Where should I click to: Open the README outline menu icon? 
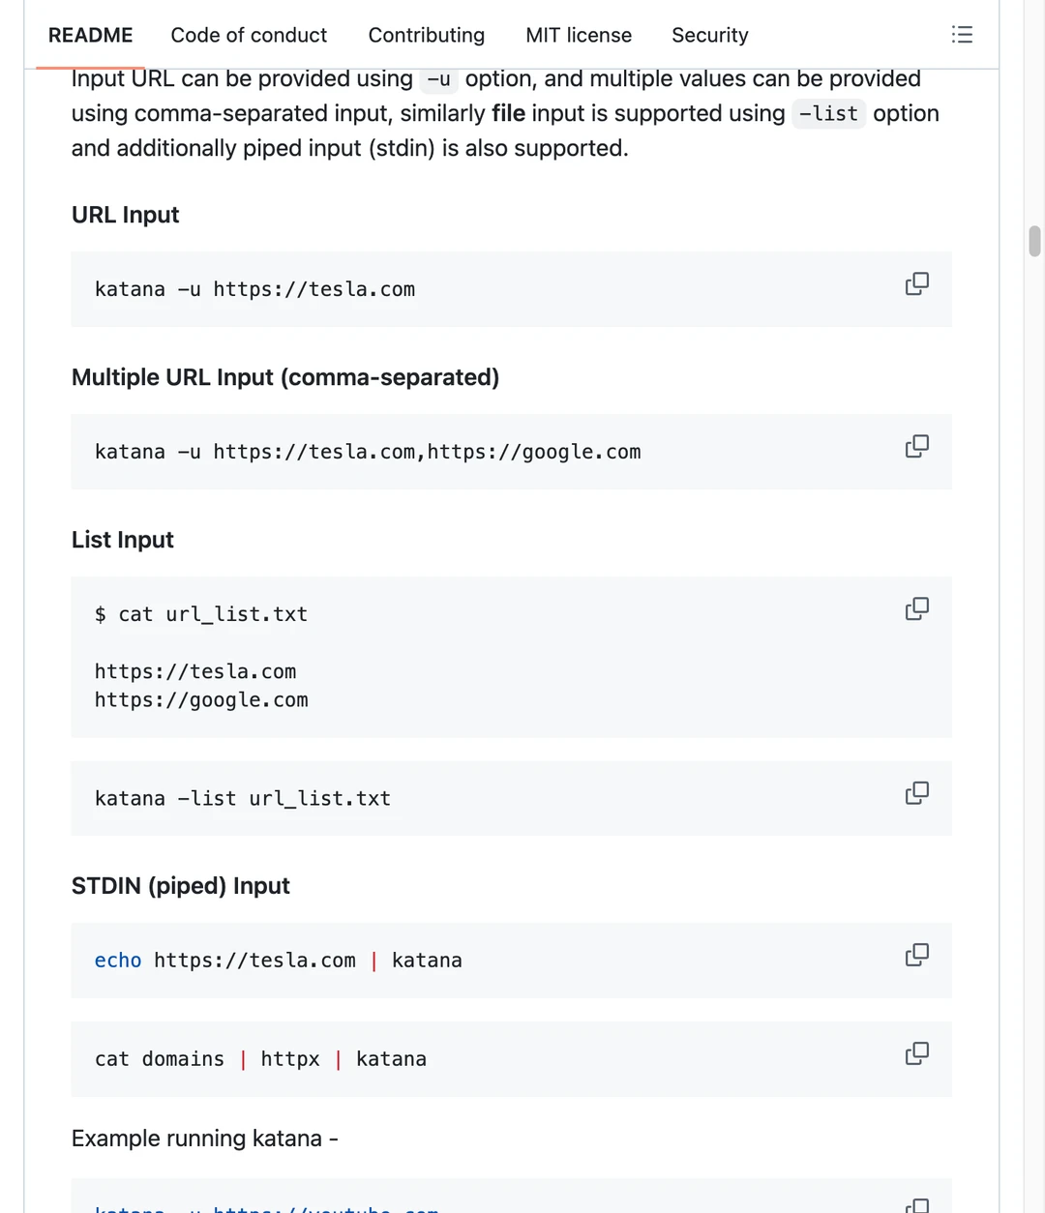point(962,35)
